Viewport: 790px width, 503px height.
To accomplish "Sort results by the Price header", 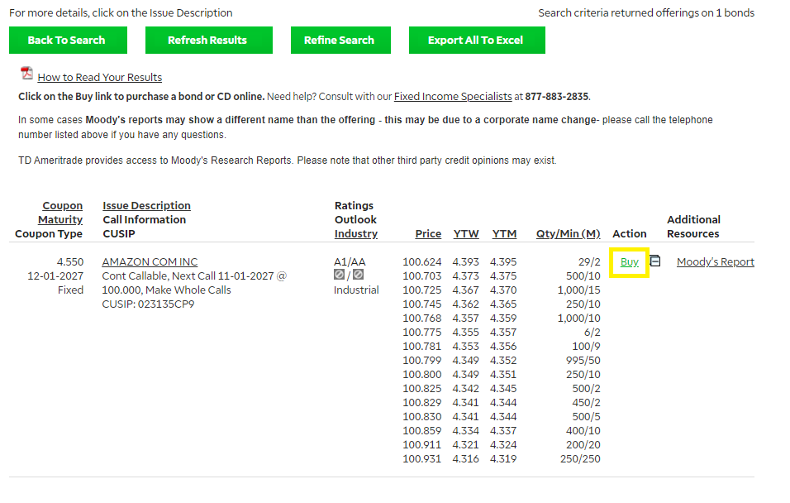I will (428, 234).
